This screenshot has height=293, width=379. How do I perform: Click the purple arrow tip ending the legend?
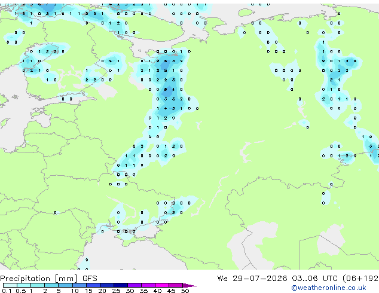[189, 285]
